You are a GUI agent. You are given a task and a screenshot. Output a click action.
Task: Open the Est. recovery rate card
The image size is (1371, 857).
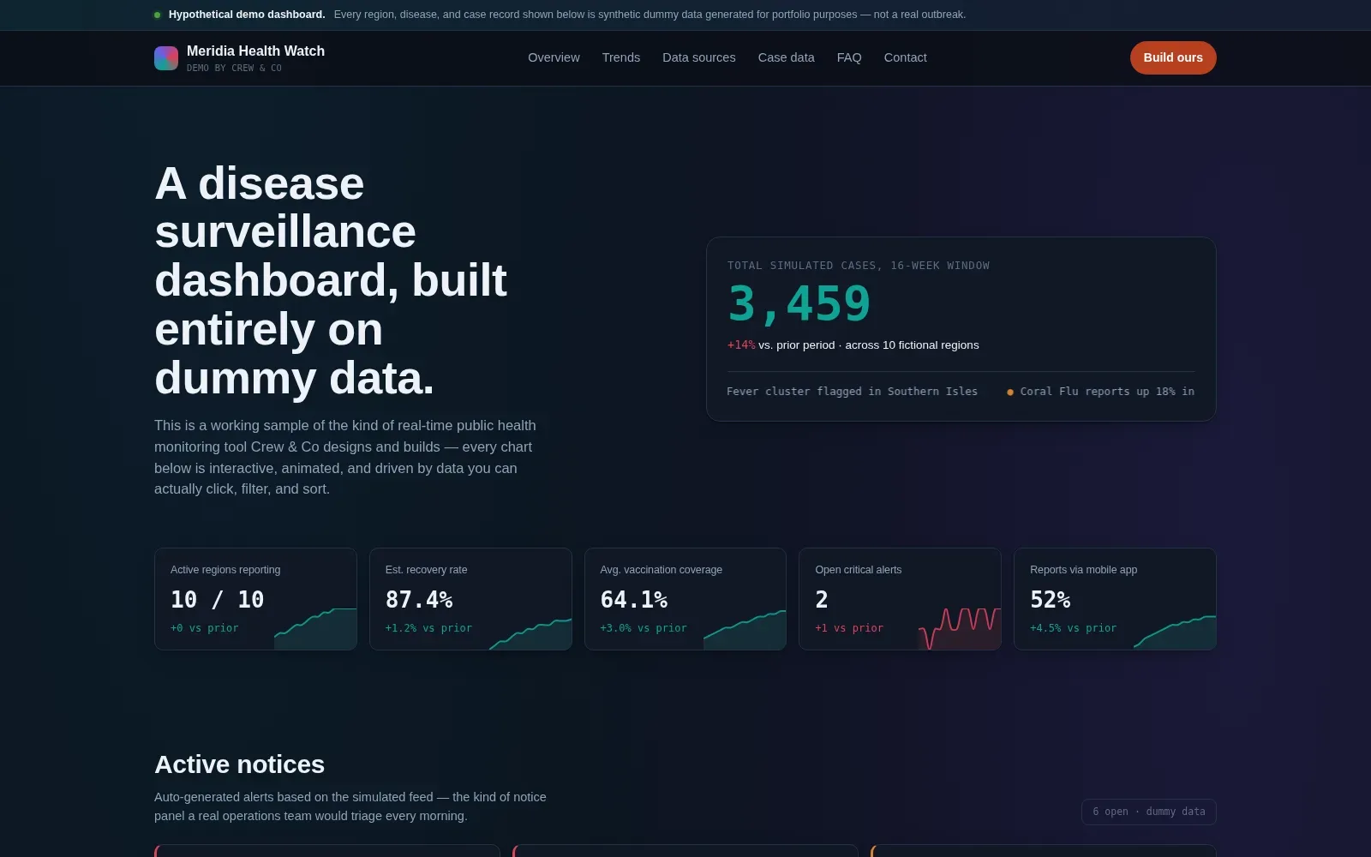(470, 599)
